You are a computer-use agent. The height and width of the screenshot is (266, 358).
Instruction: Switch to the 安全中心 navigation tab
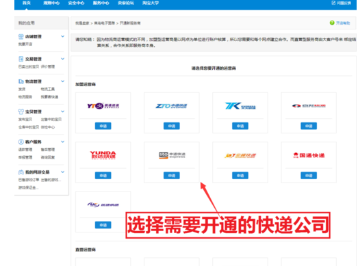(76, 3)
